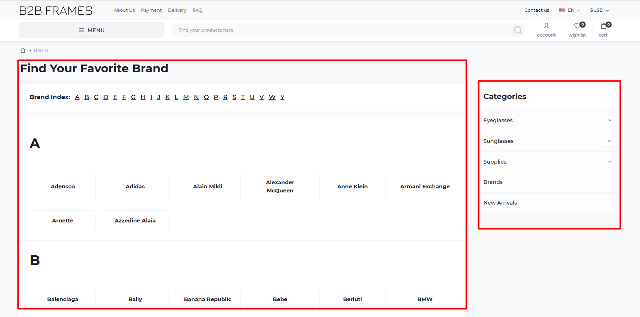Jump to letter G in Brand Index
Viewport: 640px width, 317px height.
133,97
